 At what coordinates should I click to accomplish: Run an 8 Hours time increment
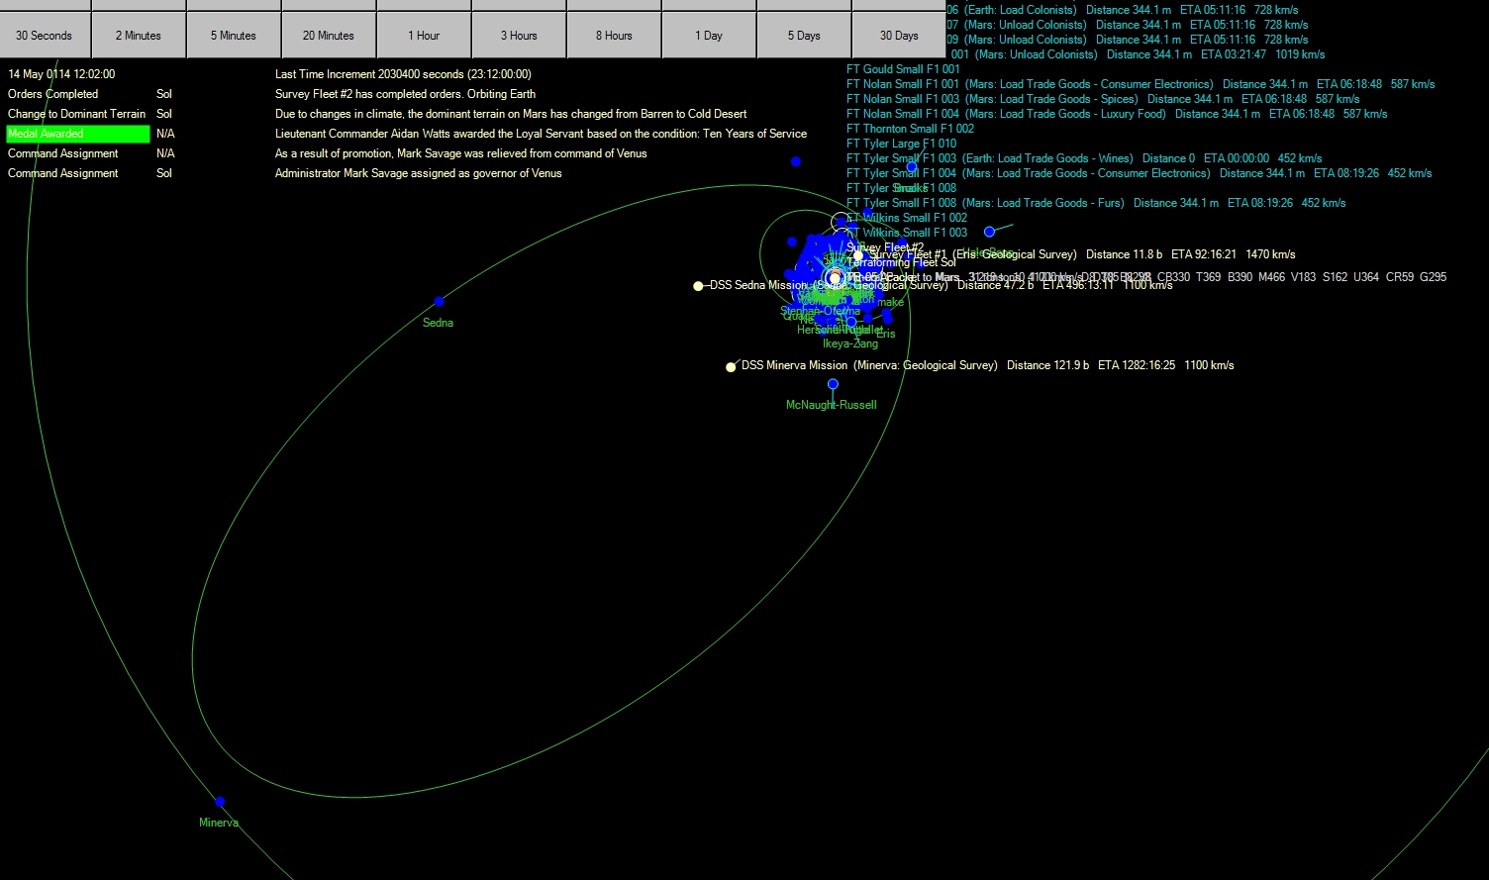point(614,36)
